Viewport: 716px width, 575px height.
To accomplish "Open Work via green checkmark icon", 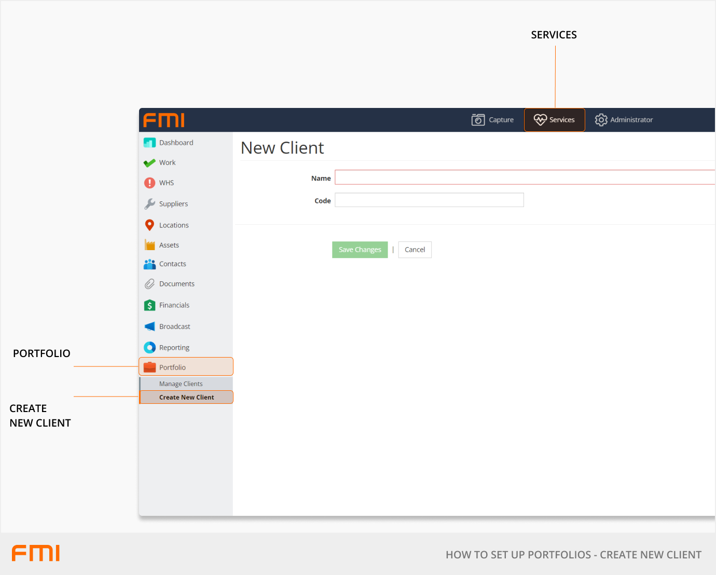I will 149,163.
